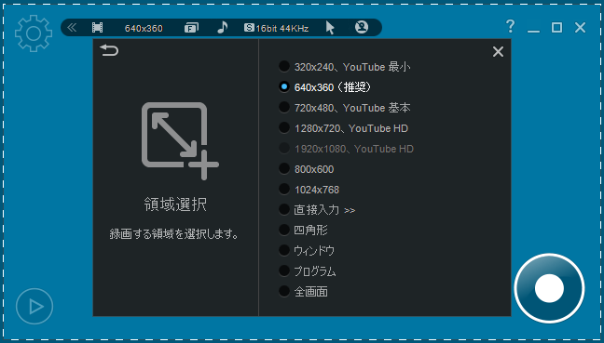Start recording with the big record button

(549, 288)
